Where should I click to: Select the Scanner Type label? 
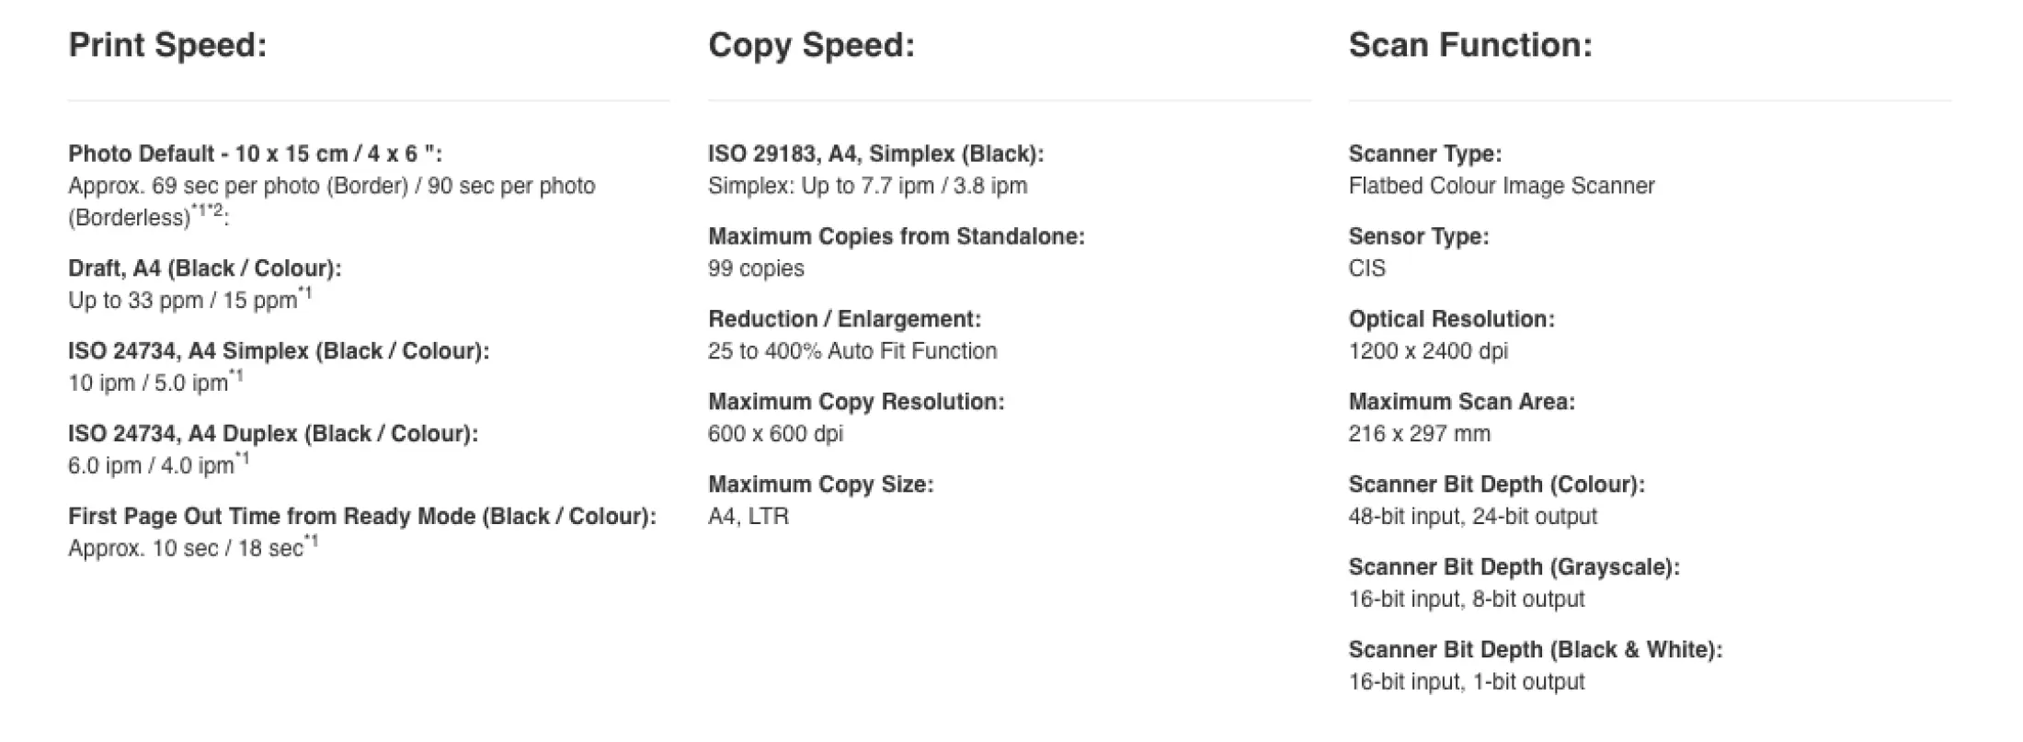coord(1424,154)
